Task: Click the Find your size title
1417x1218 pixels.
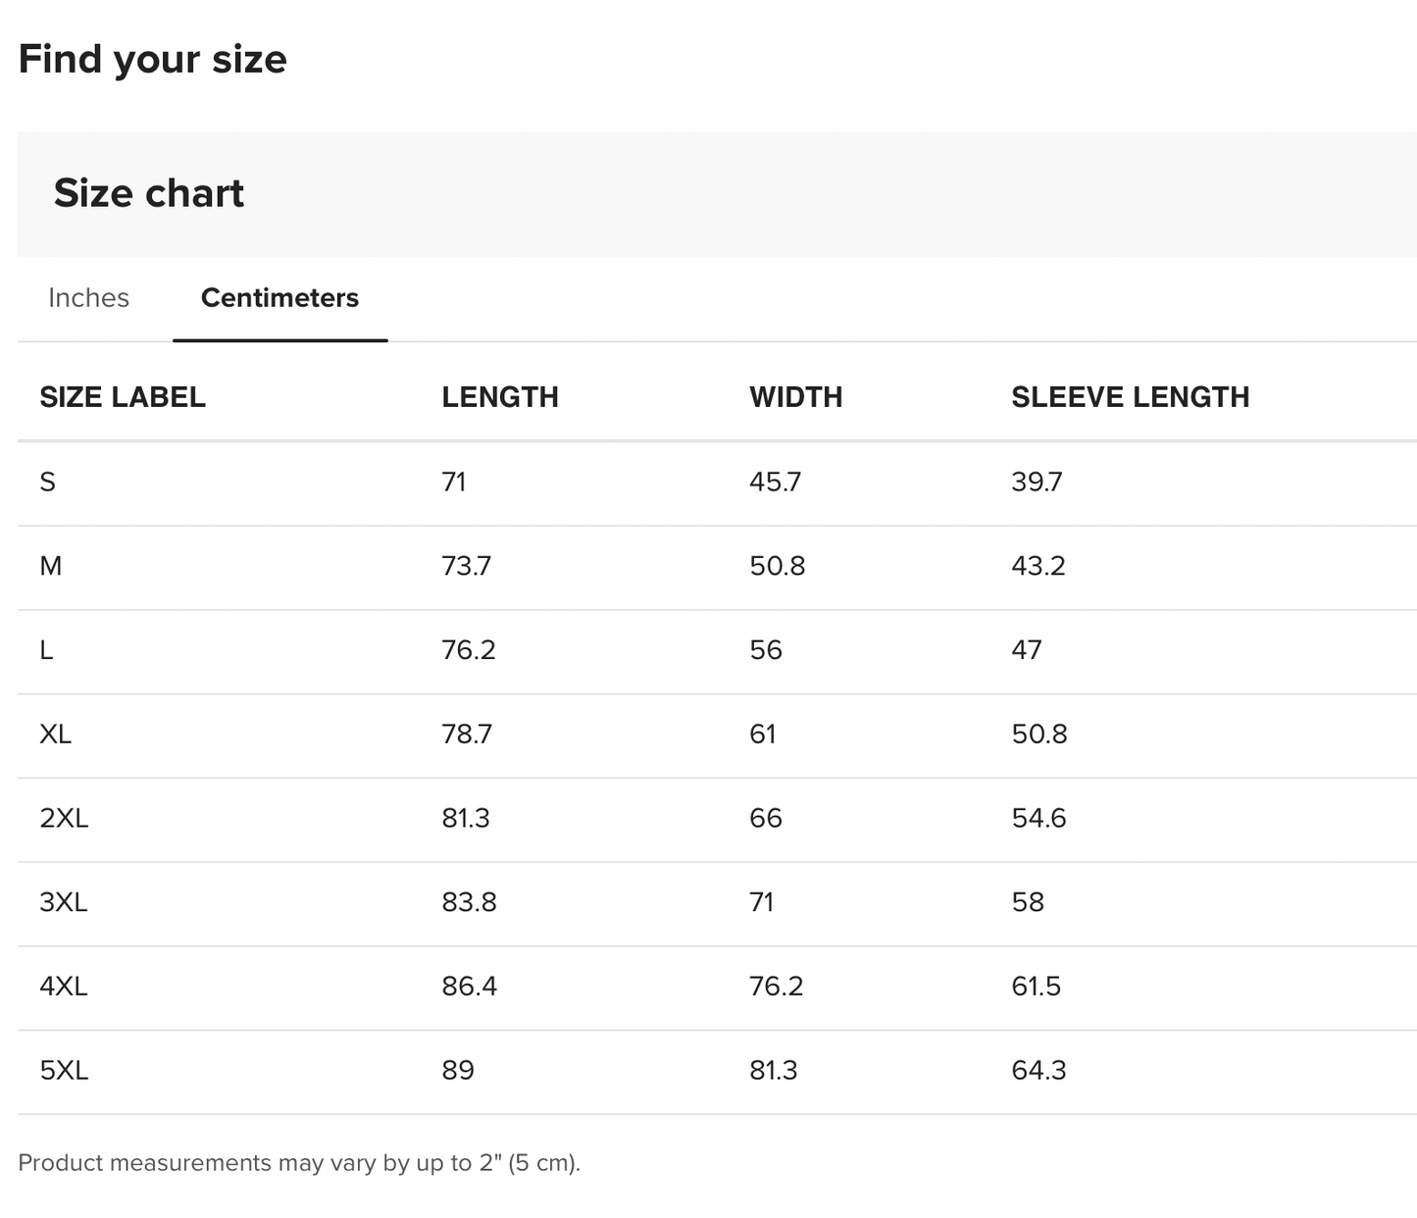Action: (x=153, y=60)
